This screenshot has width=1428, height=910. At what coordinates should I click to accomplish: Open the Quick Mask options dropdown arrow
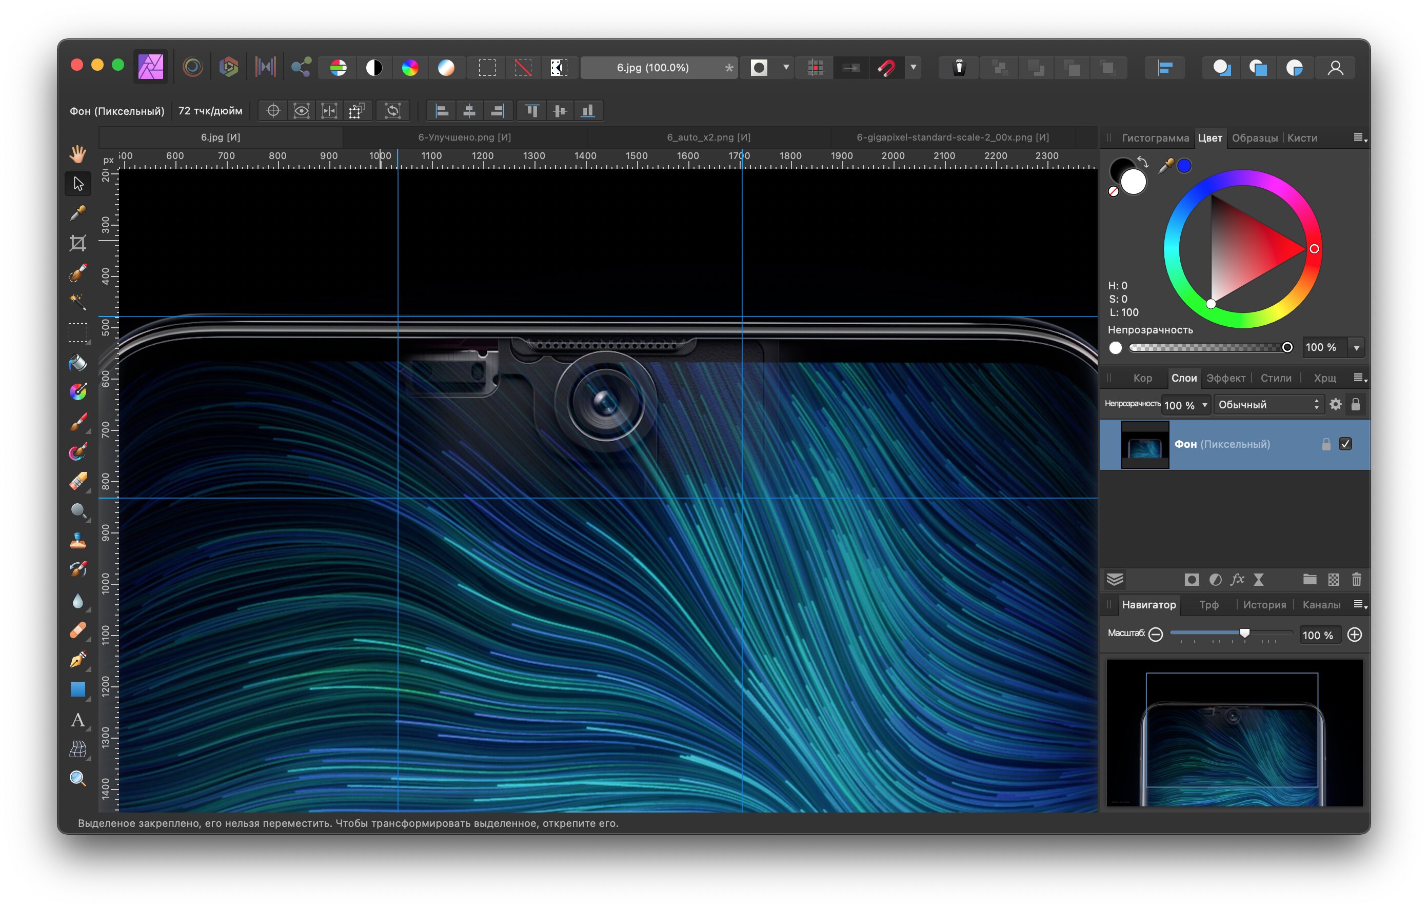(x=786, y=68)
